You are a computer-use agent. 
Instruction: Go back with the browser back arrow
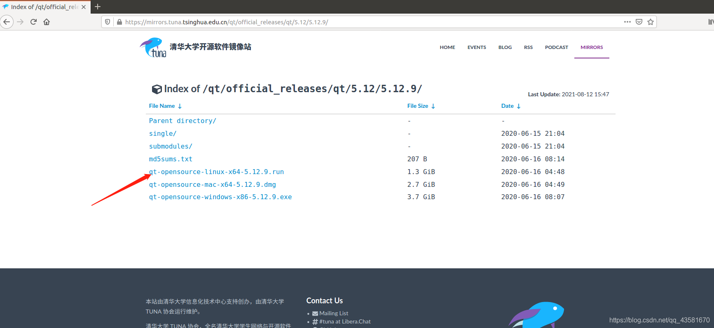pos(7,22)
